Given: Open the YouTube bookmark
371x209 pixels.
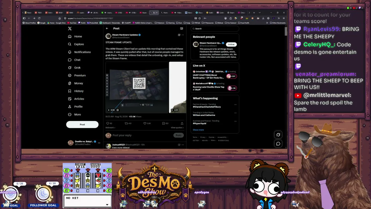Looking at the screenshot, I should click(x=72, y=23).
